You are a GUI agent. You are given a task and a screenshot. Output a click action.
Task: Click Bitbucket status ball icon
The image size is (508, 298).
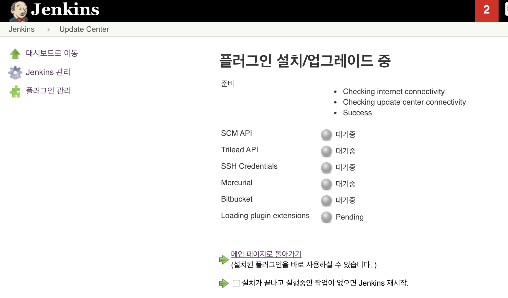point(326,201)
